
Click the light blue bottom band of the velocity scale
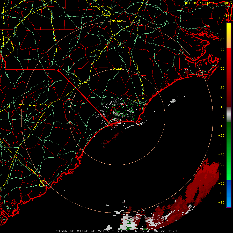(x=229, y=202)
